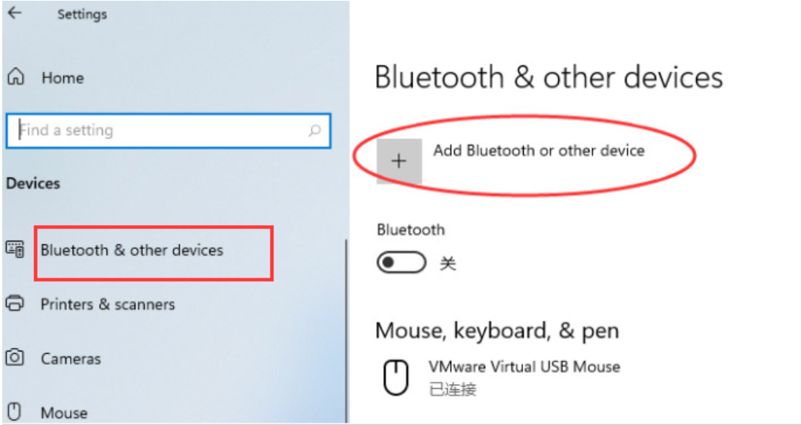Viewport: 801px width, 425px height.
Task: Open the Cameras settings label
Action: click(71, 359)
